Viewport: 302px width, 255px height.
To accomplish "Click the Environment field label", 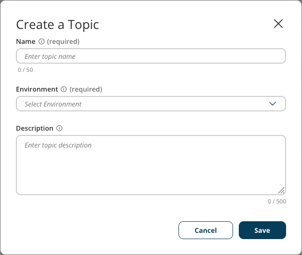I will (x=37, y=89).
